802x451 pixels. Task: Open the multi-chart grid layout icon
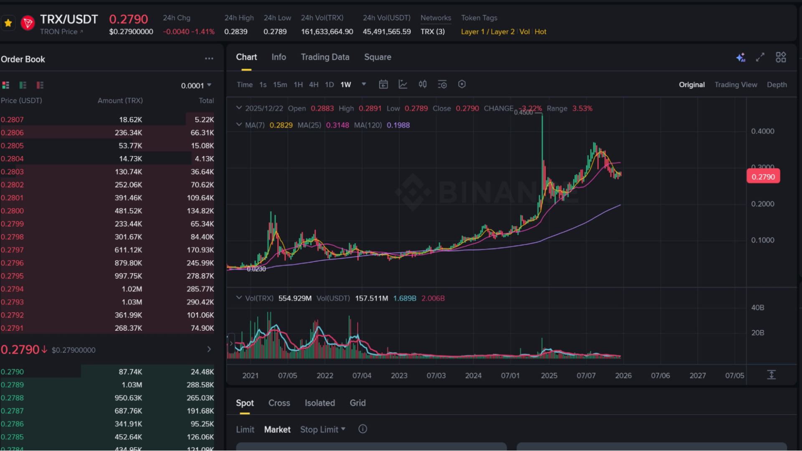[x=780, y=57]
